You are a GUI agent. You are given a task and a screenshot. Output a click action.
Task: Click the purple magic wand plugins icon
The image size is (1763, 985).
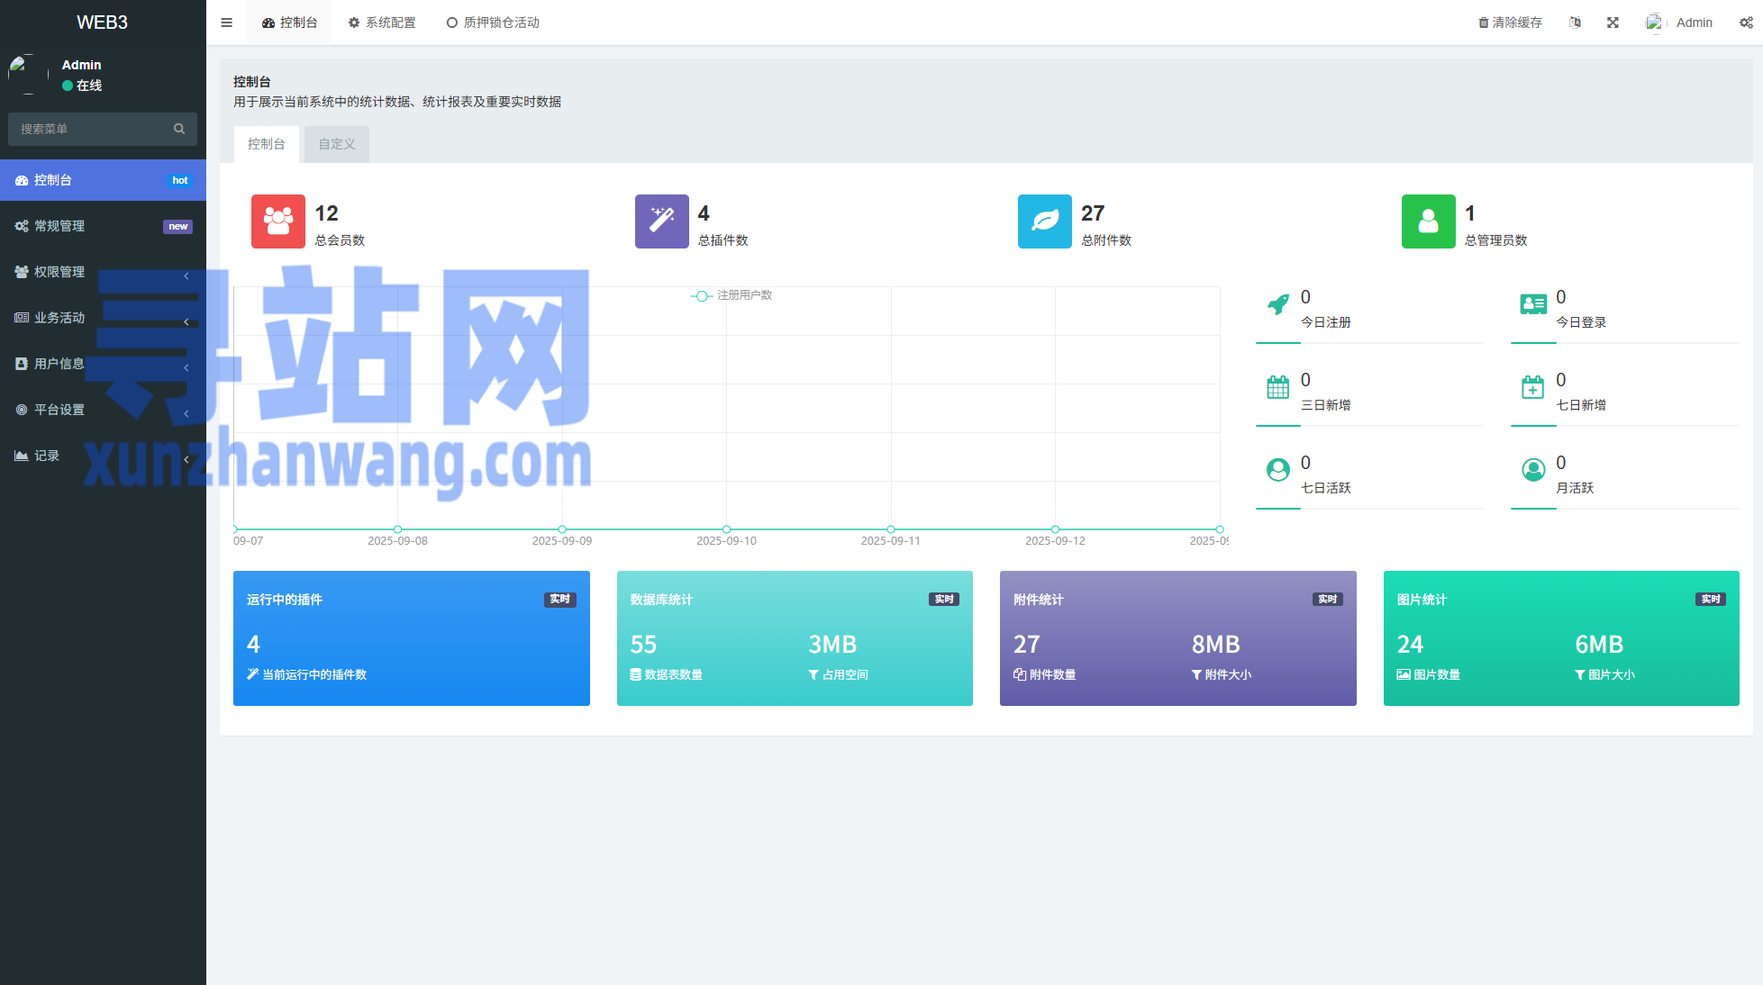coord(661,221)
